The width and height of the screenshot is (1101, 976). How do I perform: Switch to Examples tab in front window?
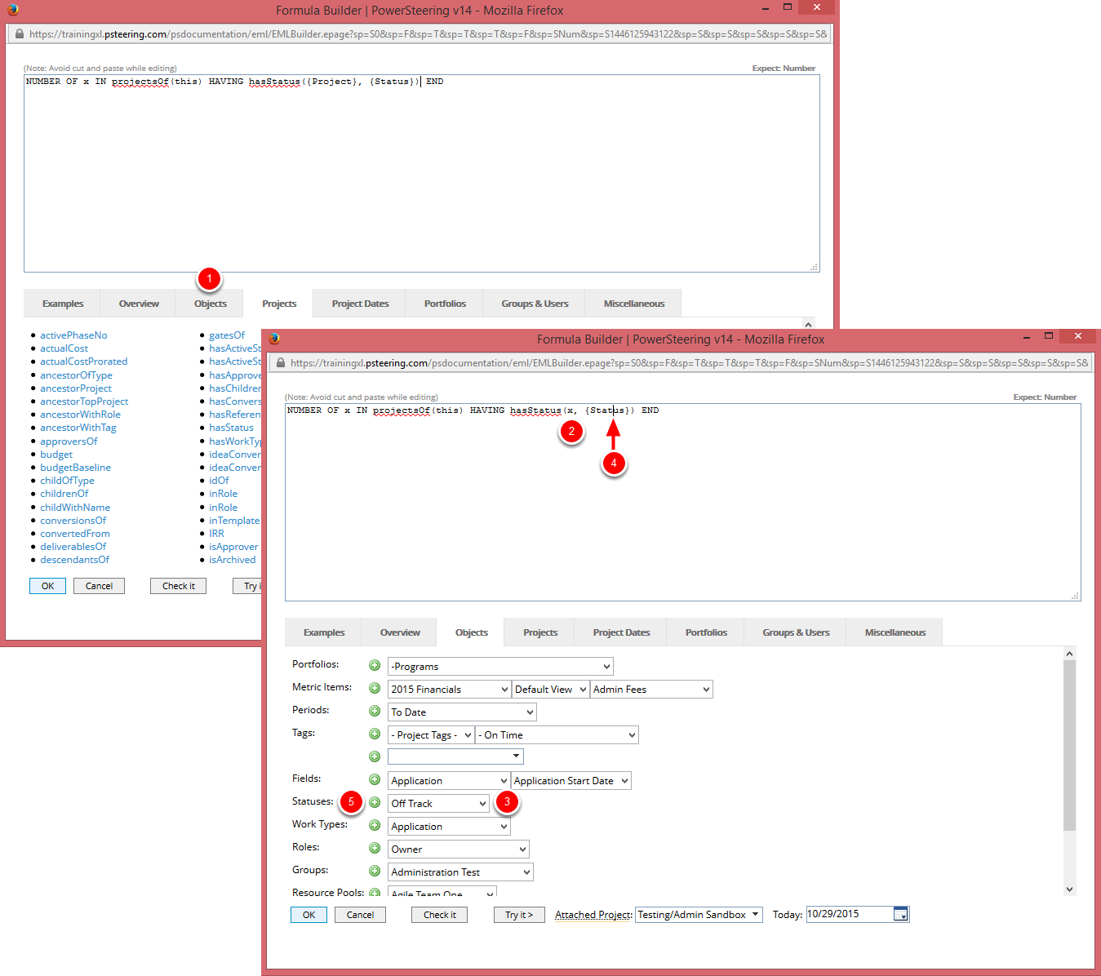point(324,632)
